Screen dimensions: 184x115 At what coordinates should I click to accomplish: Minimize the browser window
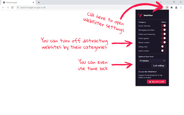[x=167, y=2]
